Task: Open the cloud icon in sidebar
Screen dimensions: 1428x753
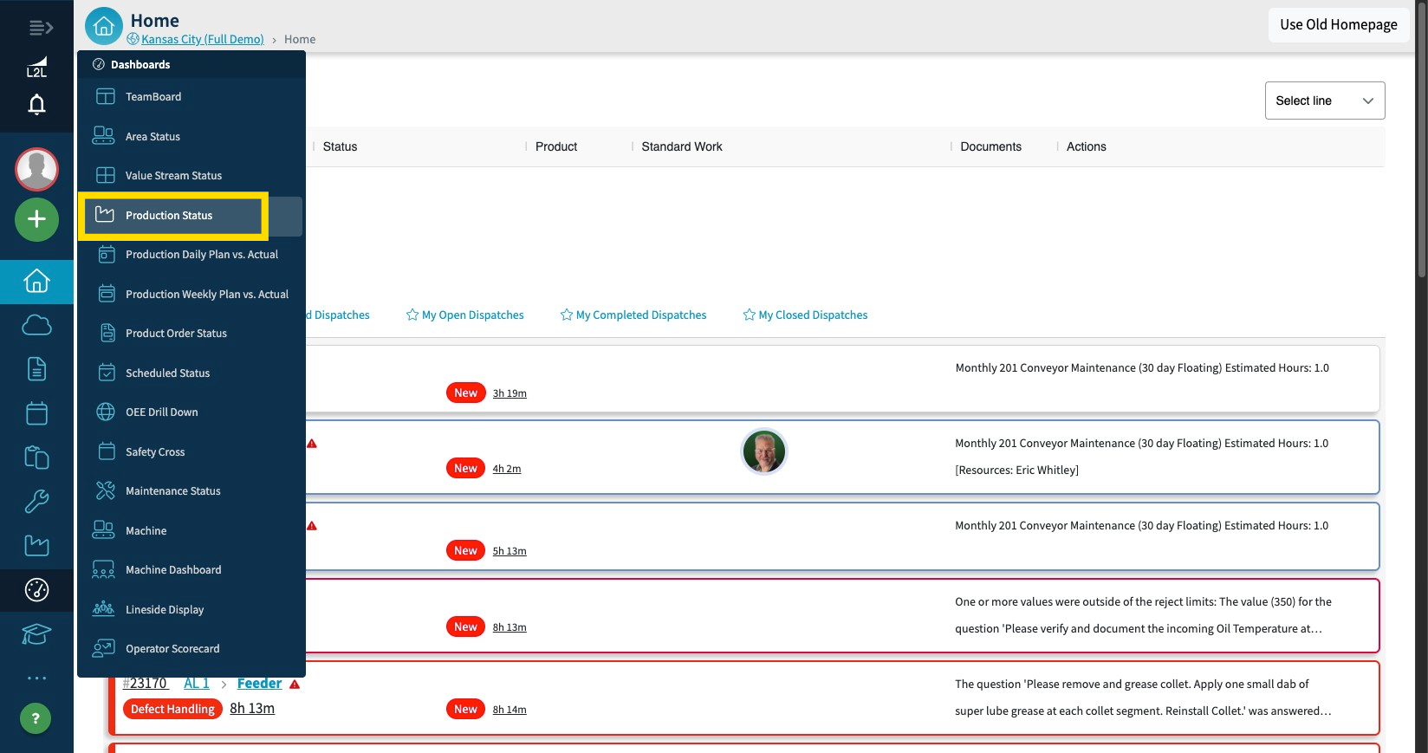Action: point(36,325)
